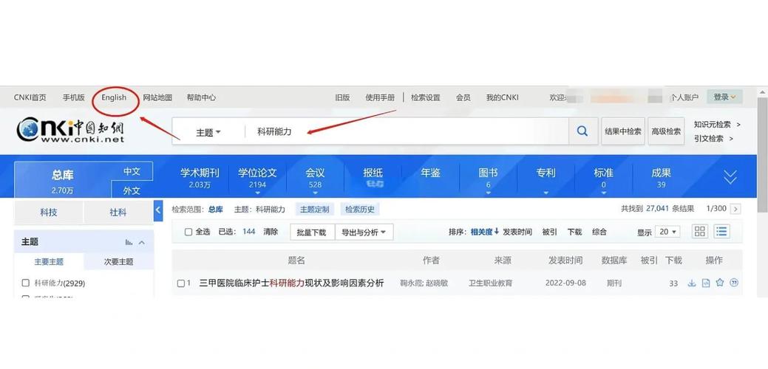Open the 导出与分析 dropdown
Viewport: 768px width, 369px height.
pyautogui.click(x=364, y=232)
